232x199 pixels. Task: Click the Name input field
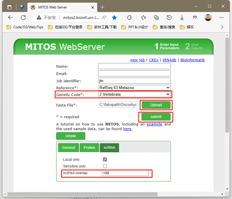(x=134, y=66)
